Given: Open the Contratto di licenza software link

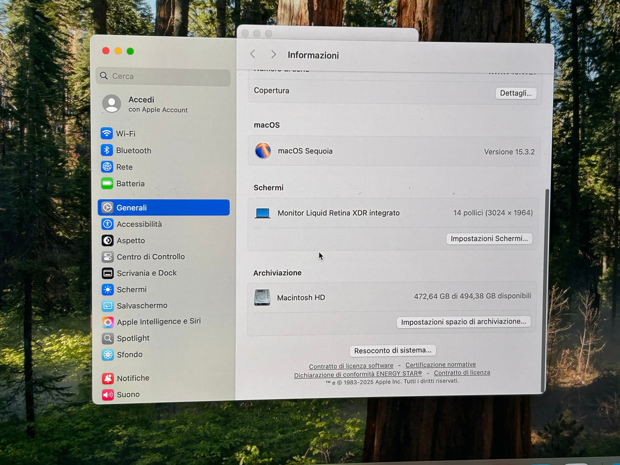Looking at the screenshot, I should coord(351,366).
